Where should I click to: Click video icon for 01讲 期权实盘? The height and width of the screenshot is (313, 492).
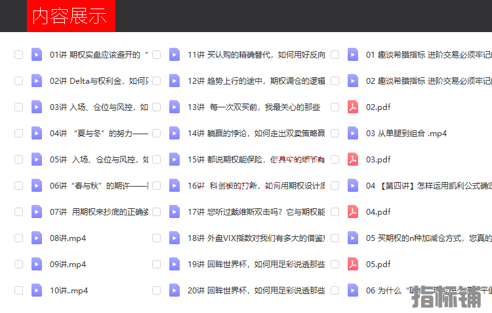point(37,55)
